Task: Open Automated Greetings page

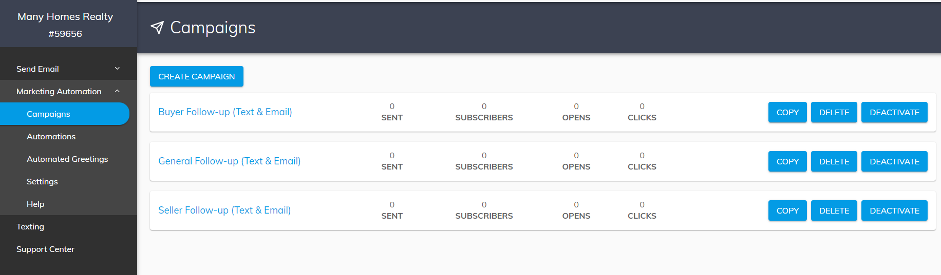Action: click(x=67, y=159)
